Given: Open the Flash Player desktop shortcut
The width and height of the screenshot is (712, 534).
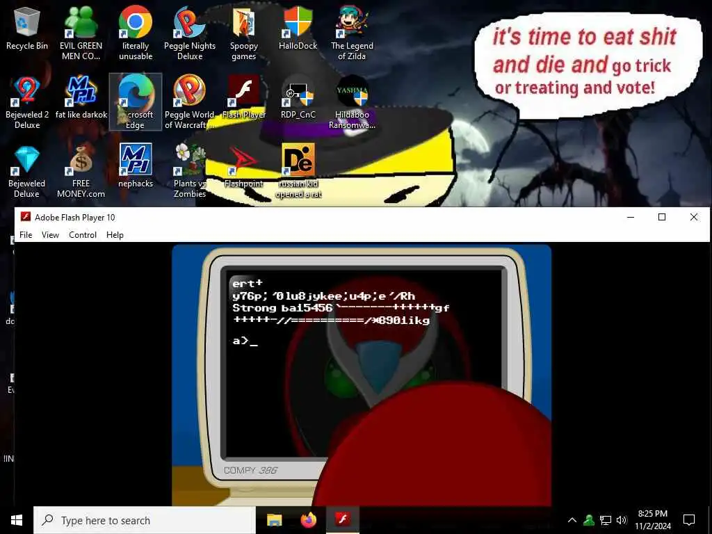Looking at the screenshot, I should click(x=244, y=97).
